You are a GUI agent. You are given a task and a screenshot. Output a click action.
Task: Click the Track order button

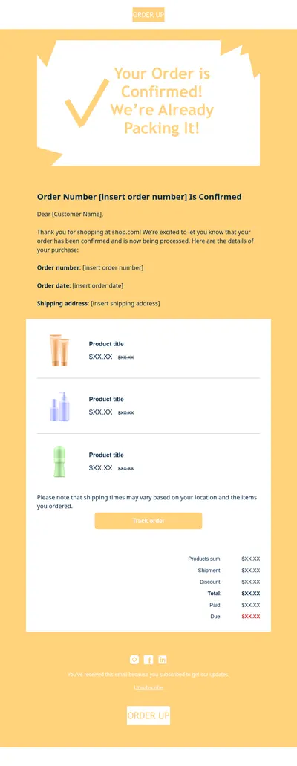click(x=148, y=521)
